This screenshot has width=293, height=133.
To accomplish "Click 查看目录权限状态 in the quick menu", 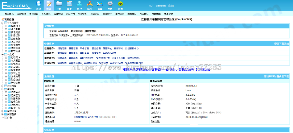I will [x=134, y=63].
